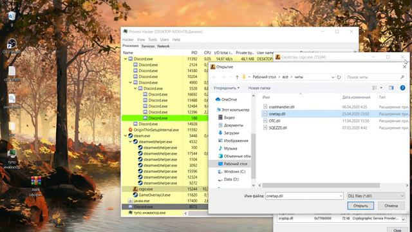Click the Новая папка button
This screenshot has height=232, width=412.
pos(259,88)
